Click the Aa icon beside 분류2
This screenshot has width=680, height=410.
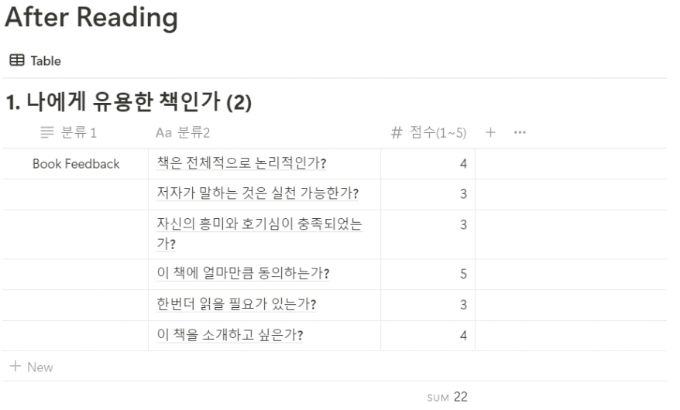coord(163,132)
